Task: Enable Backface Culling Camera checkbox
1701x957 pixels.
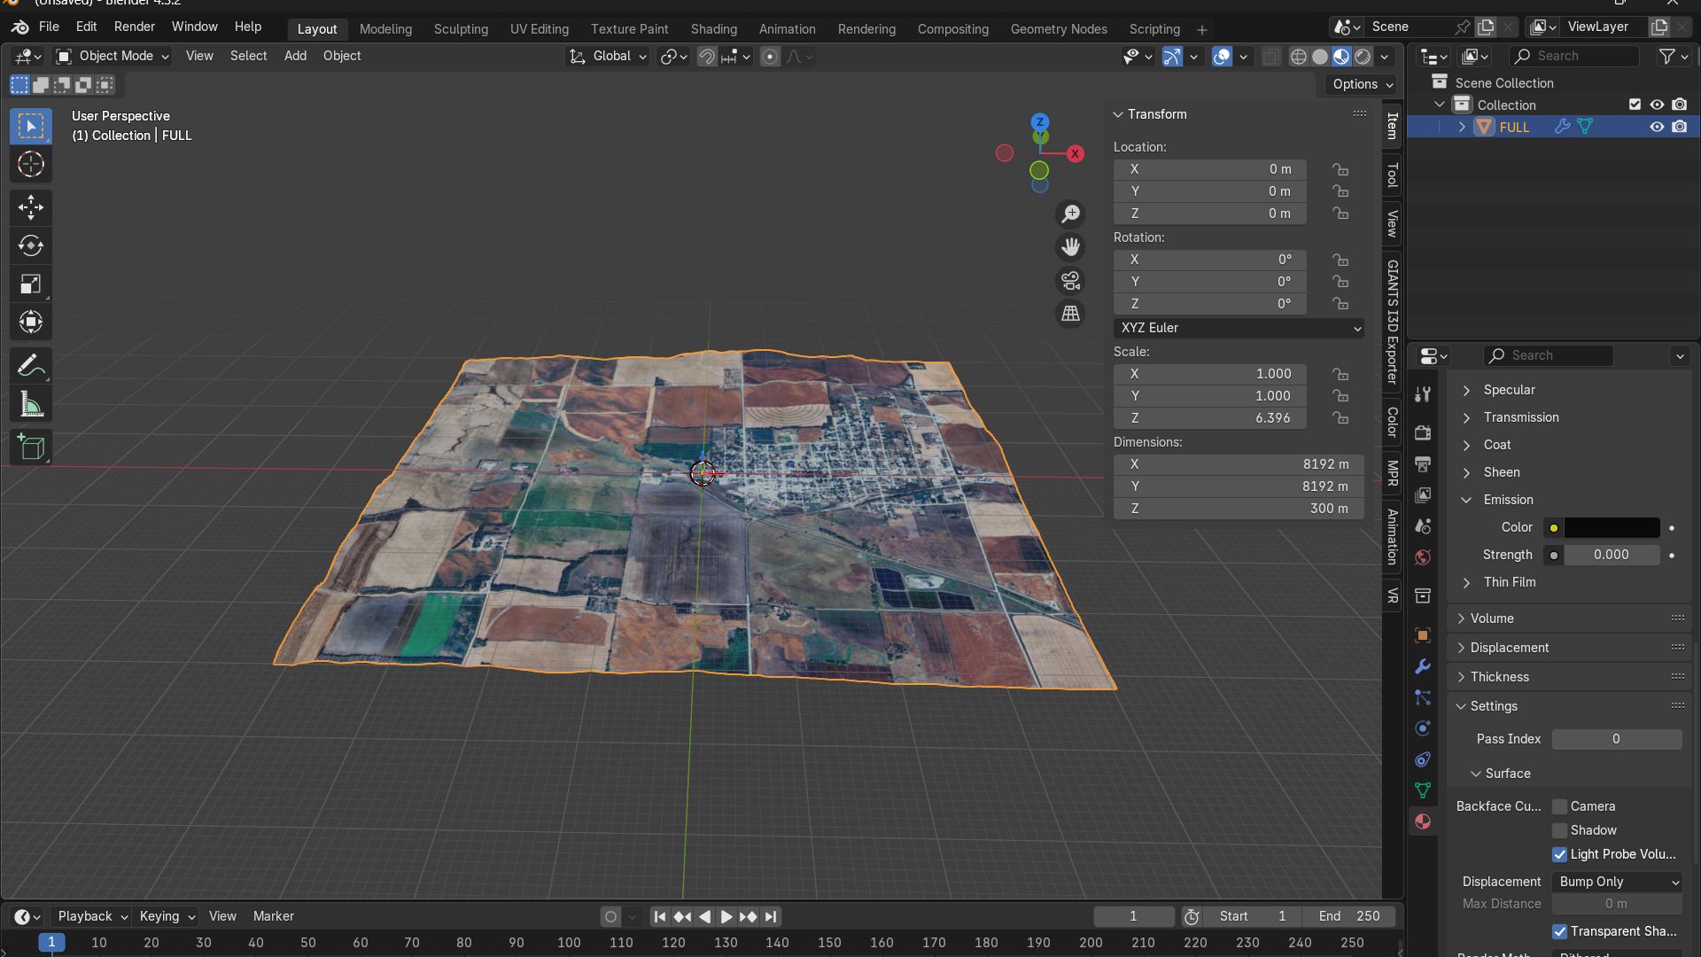Action: pos(1559,806)
